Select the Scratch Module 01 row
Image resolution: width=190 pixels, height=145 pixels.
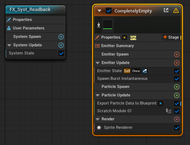[x=137, y=111]
